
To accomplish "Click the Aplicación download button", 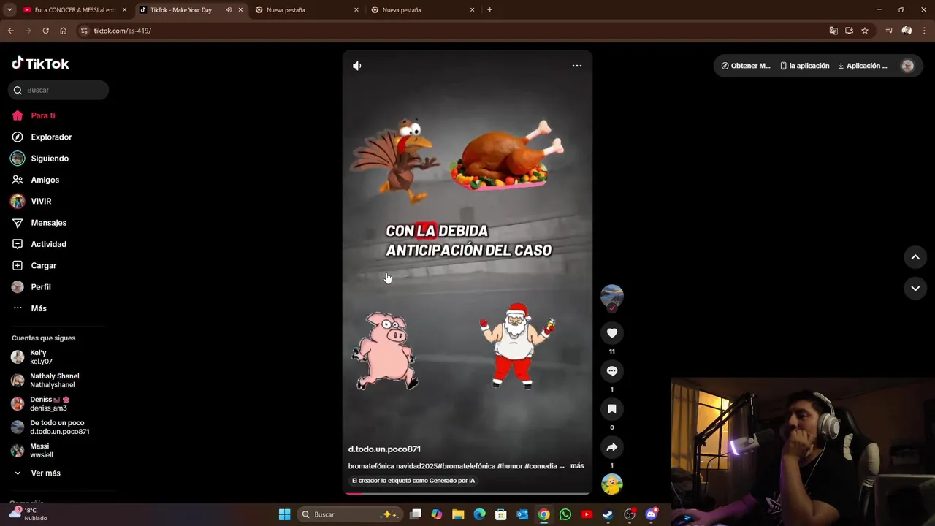I will [x=863, y=66].
